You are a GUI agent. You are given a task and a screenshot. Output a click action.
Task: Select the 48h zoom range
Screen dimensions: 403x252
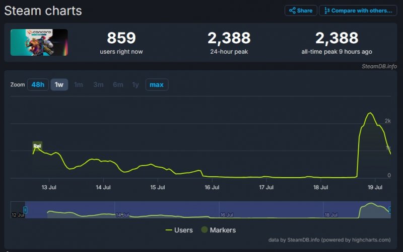point(38,84)
